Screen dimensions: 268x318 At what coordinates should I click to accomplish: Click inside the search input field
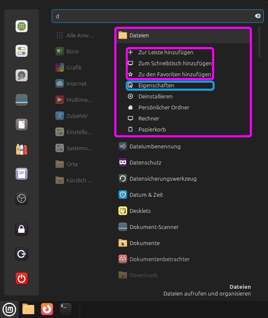[x=152, y=16]
